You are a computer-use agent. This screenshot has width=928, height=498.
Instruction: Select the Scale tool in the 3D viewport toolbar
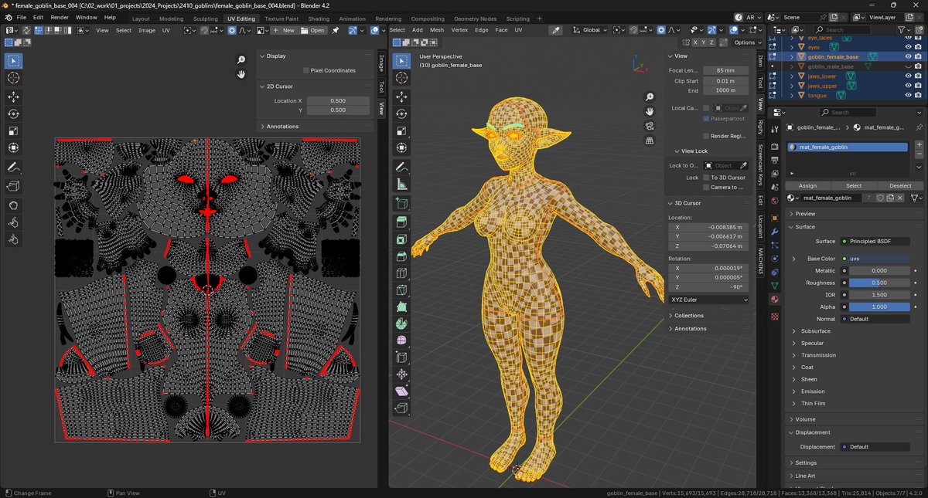(401, 130)
